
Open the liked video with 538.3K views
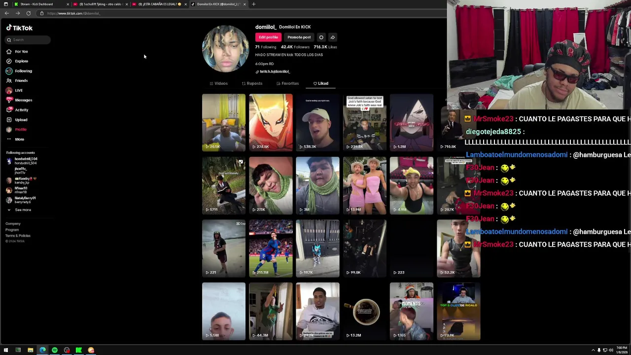[x=317, y=122]
